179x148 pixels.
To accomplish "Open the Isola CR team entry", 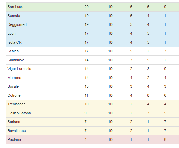I will coord(15,42).
